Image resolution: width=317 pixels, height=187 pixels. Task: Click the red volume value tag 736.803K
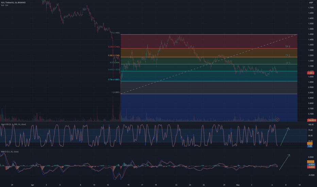tap(312, 120)
